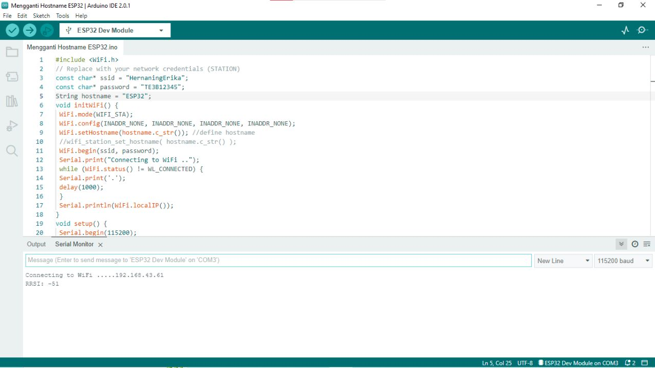Click ESP32 Dev Module on COM3 status entry
Viewport: 655px width, 368px height.
point(578,363)
